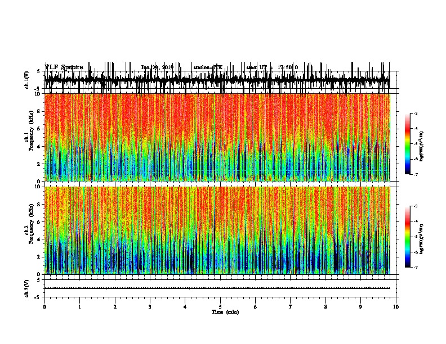Click the x-axis tick label '2'
446x344 pixels.
(115, 307)
